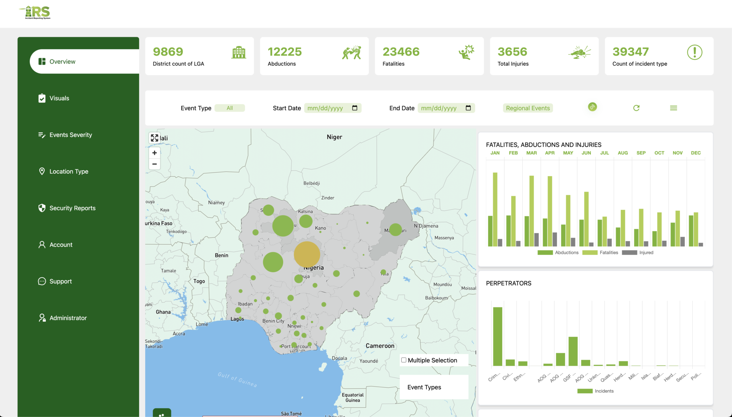Open the End Date calendar picker
Screen dimensions: 732x417
(x=468, y=108)
